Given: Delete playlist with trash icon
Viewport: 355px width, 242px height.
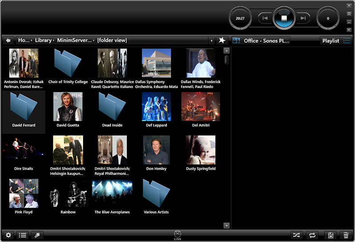Looking at the screenshot, I should coord(346,235).
